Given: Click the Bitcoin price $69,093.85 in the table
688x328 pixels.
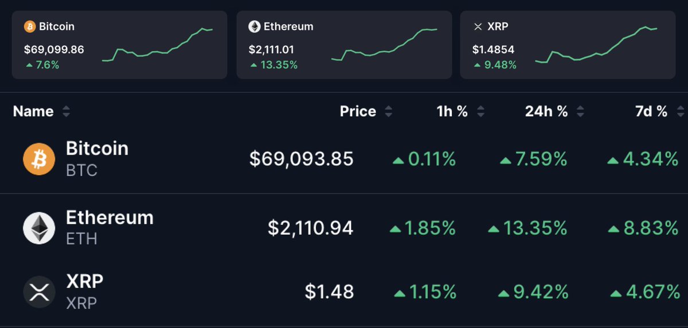Looking at the screenshot, I should [301, 159].
